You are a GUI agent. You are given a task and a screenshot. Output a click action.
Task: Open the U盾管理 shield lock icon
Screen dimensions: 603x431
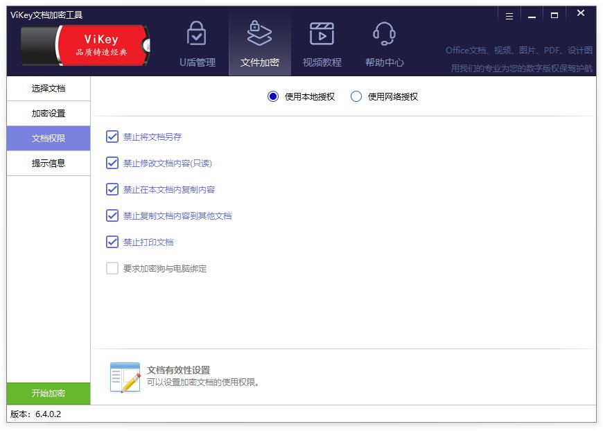pyautogui.click(x=197, y=33)
